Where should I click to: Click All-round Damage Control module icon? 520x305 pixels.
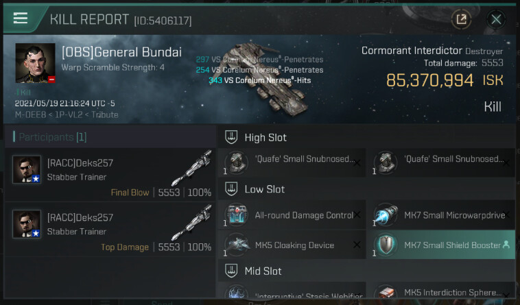click(x=237, y=215)
